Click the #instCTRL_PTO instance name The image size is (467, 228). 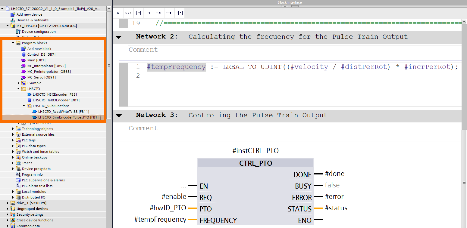(255, 151)
